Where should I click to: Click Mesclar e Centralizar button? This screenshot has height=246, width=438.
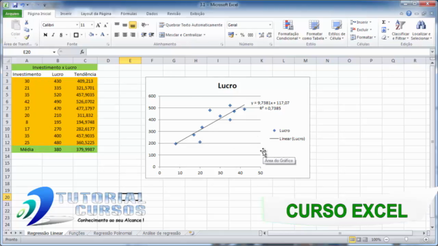tap(181, 35)
